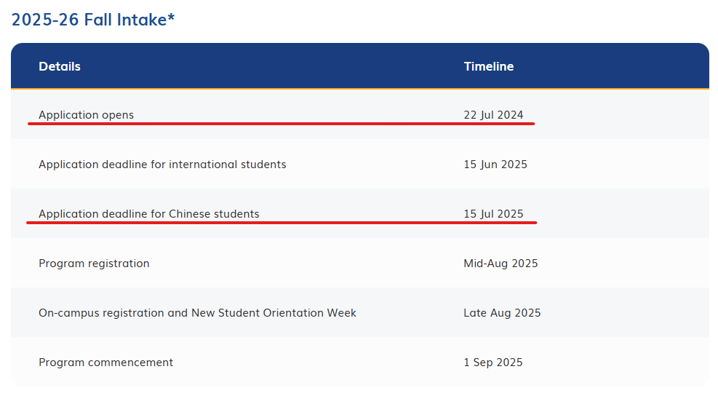
Task: Click the red underline beneath Chinese students deadline
Action: (x=282, y=222)
